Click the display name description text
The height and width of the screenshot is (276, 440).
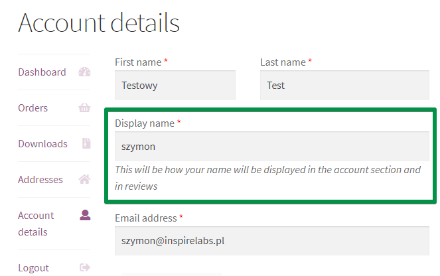point(267,178)
